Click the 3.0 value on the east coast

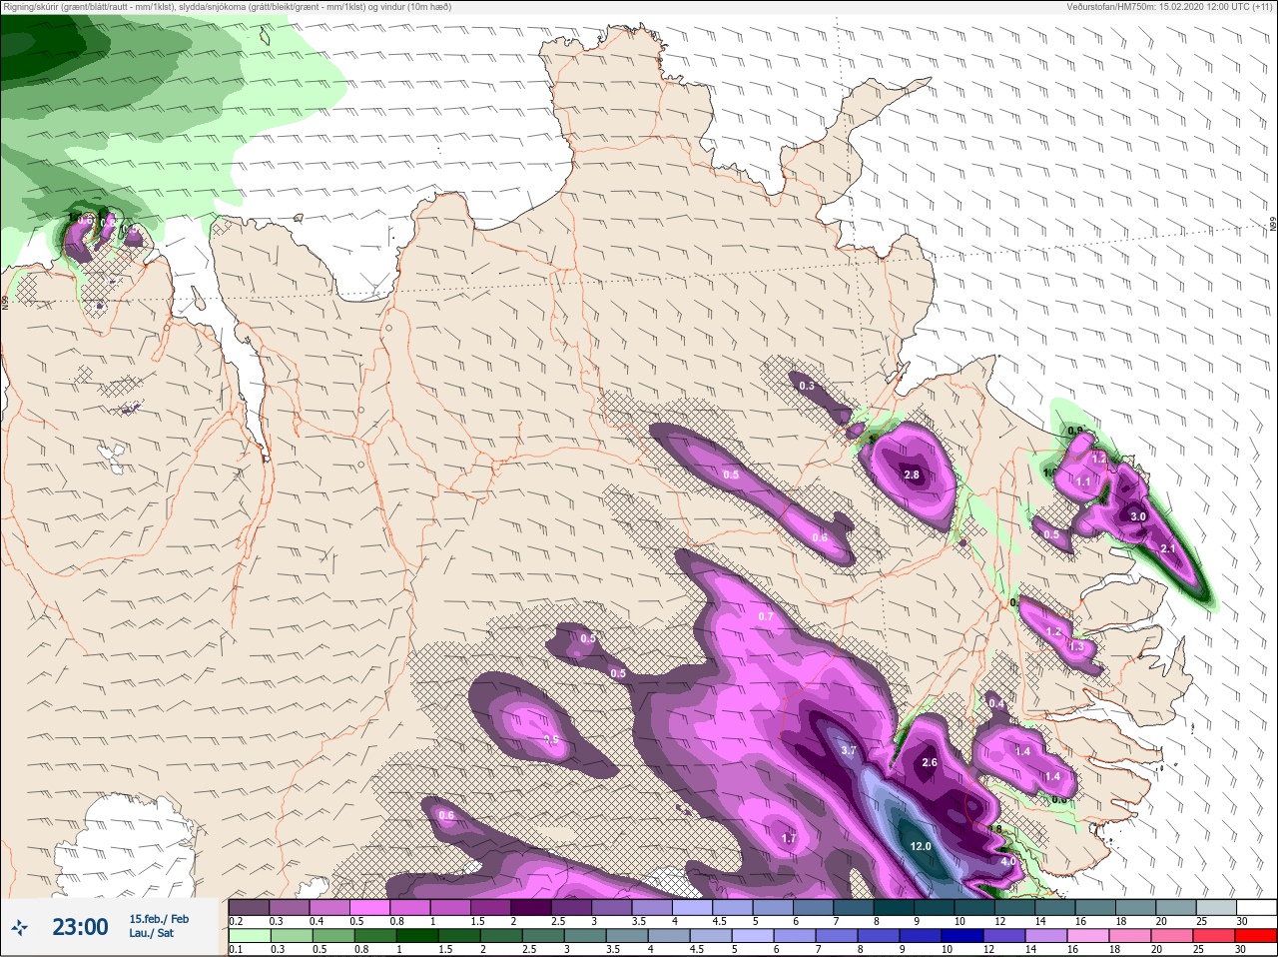coord(1138,516)
